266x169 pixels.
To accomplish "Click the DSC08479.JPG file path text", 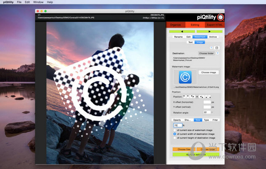I will (x=66, y=18).
